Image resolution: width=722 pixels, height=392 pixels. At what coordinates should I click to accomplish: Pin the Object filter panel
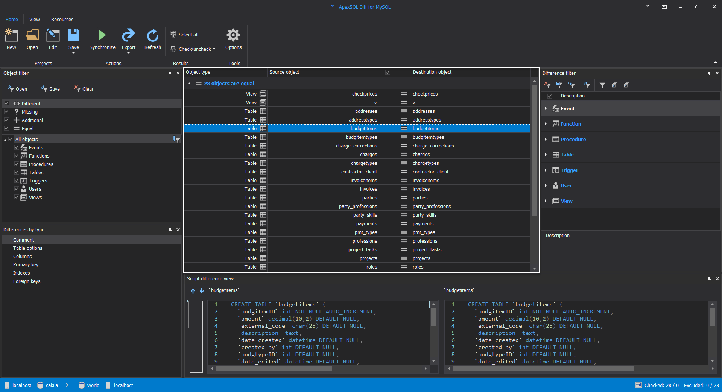[170, 73]
